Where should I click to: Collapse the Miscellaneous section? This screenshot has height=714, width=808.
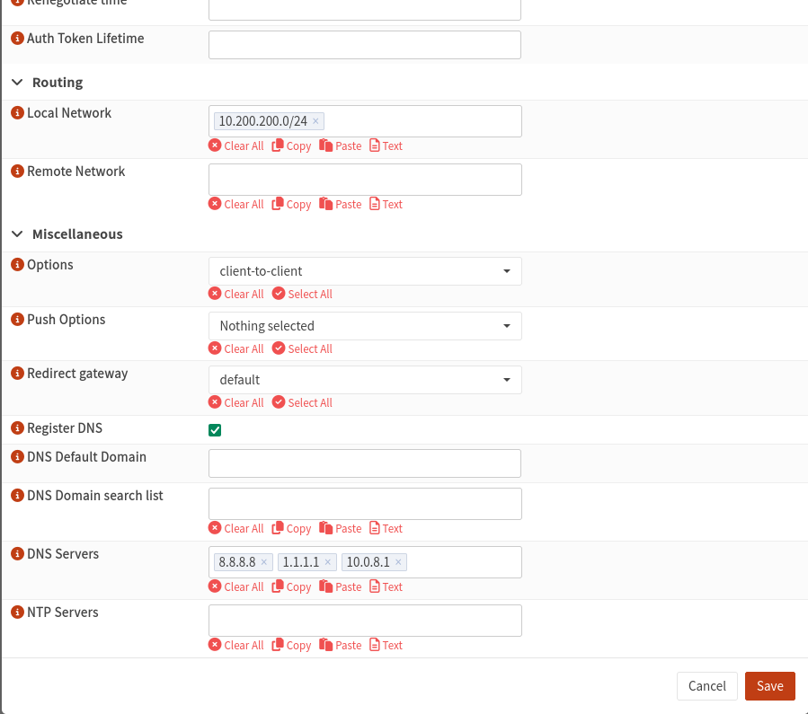(16, 234)
